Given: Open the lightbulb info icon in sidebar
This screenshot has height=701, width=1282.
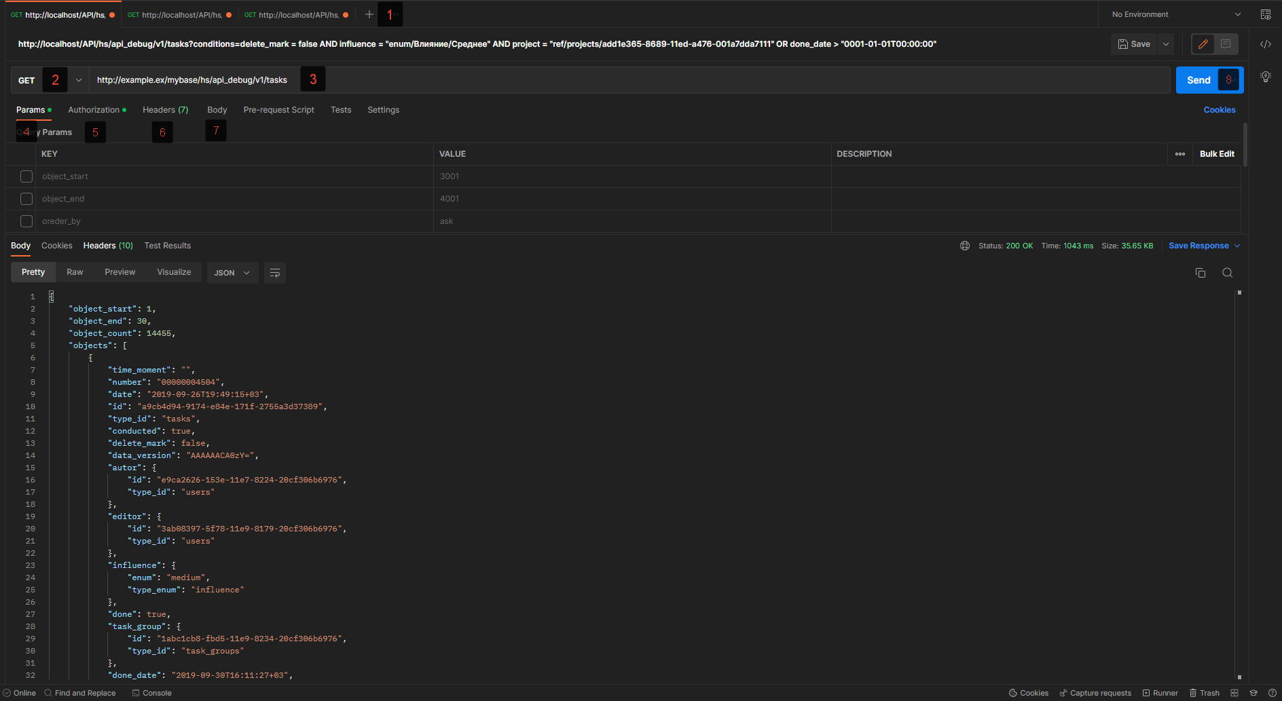Looking at the screenshot, I should pyautogui.click(x=1266, y=77).
